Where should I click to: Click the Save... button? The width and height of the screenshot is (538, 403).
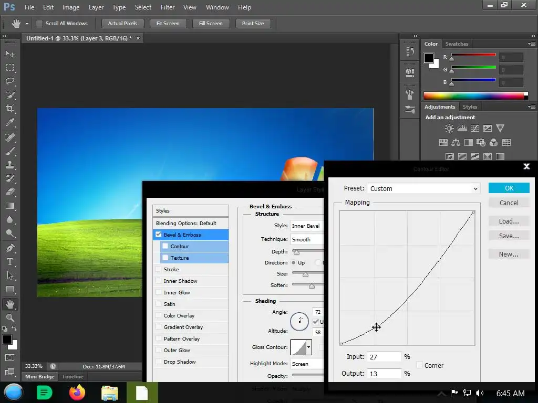click(x=509, y=236)
